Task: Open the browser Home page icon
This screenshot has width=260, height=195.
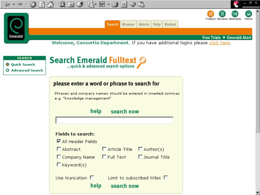Action: click(51, 4)
